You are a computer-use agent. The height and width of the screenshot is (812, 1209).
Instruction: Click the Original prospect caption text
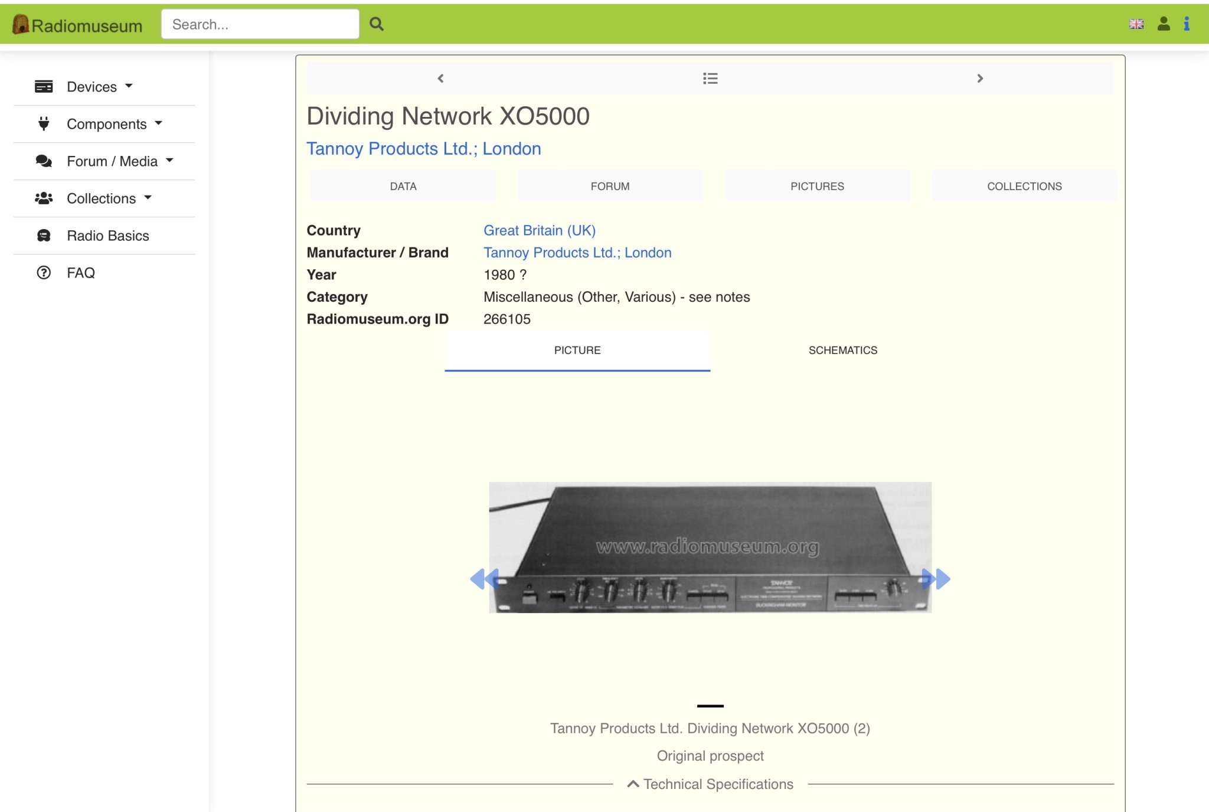(710, 756)
